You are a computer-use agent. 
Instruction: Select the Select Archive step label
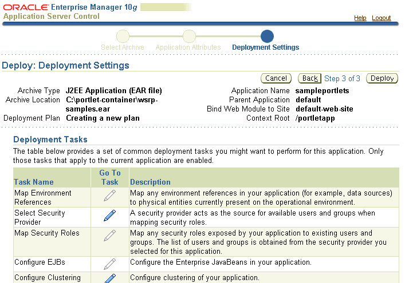pos(123,47)
